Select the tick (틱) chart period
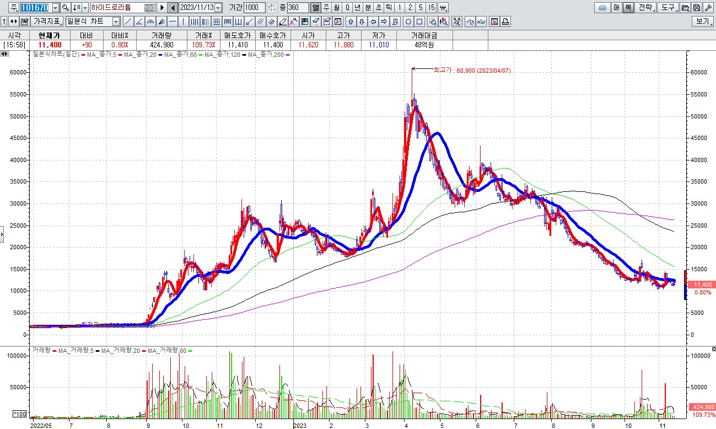This screenshot has height=429, width=716. click(389, 8)
